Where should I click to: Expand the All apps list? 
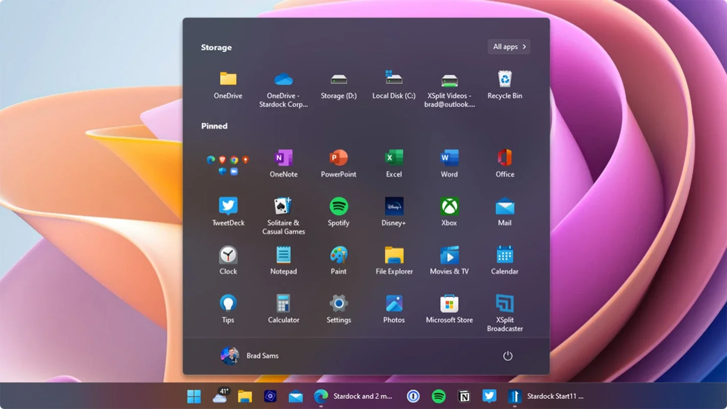(x=509, y=47)
